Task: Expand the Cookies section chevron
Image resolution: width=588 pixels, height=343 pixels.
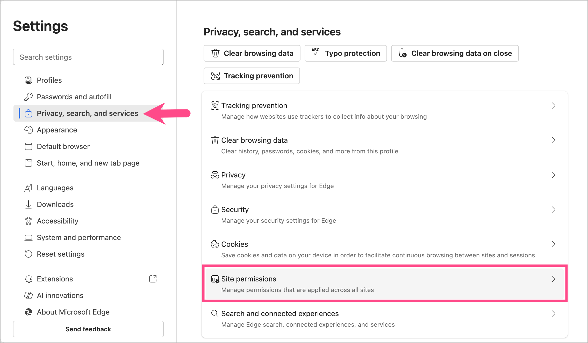Action: 554,244
